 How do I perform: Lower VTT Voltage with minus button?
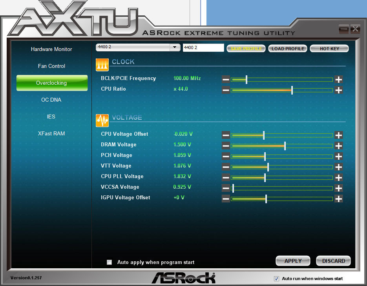point(226,167)
